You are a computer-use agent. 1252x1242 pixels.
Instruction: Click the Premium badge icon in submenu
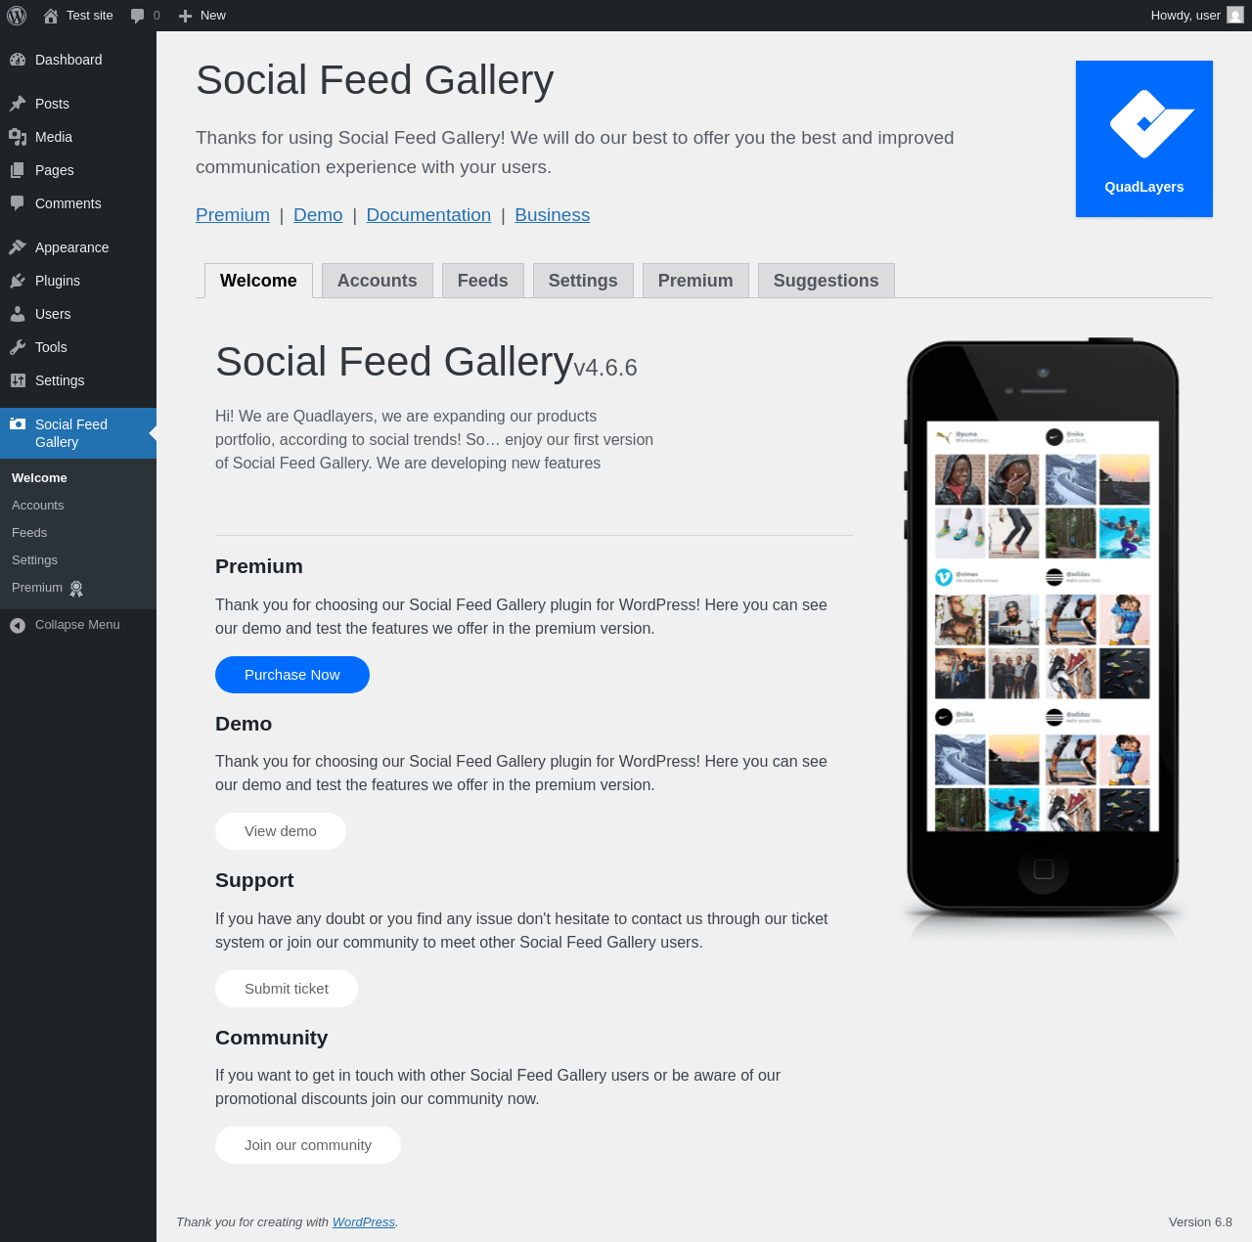(x=76, y=588)
